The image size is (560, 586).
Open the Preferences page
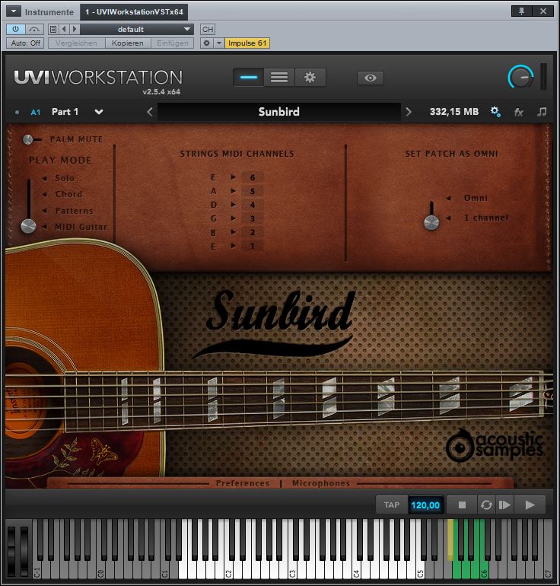click(243, 483)
